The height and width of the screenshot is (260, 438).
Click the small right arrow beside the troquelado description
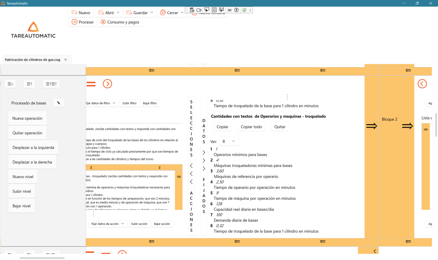click(x=179, y=177)
